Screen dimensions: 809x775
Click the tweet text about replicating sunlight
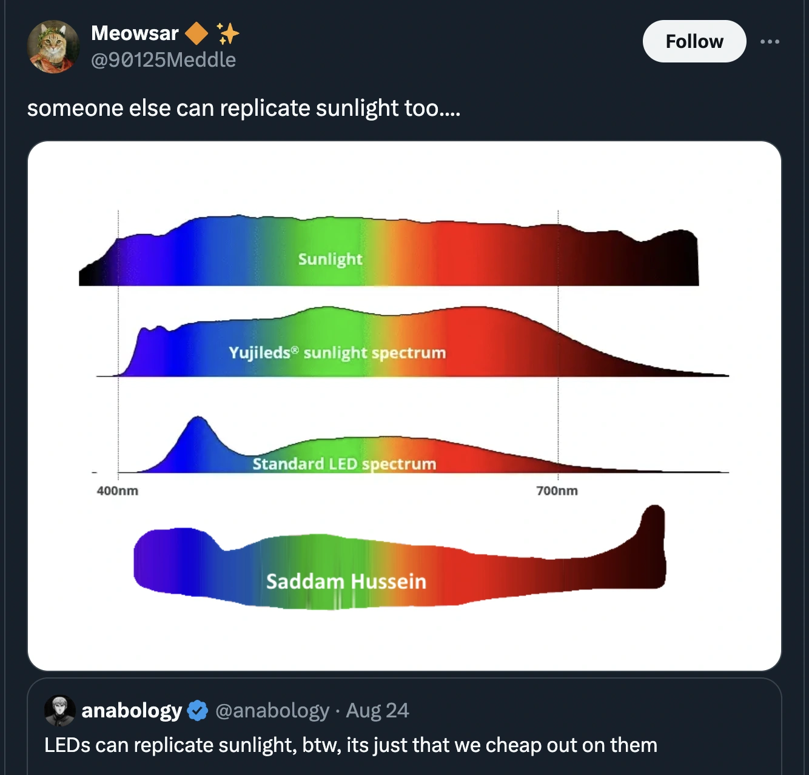[244, 108]
